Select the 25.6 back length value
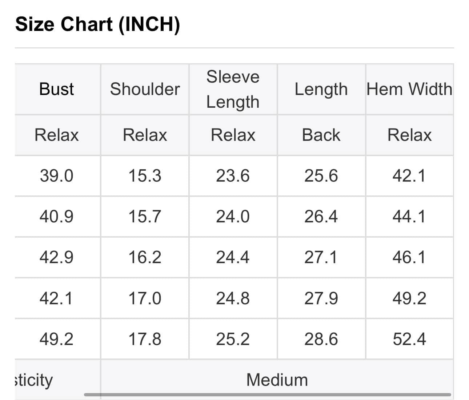Image resolution: width=469 pixels, height=400 pixels. [x=321, y=176]
